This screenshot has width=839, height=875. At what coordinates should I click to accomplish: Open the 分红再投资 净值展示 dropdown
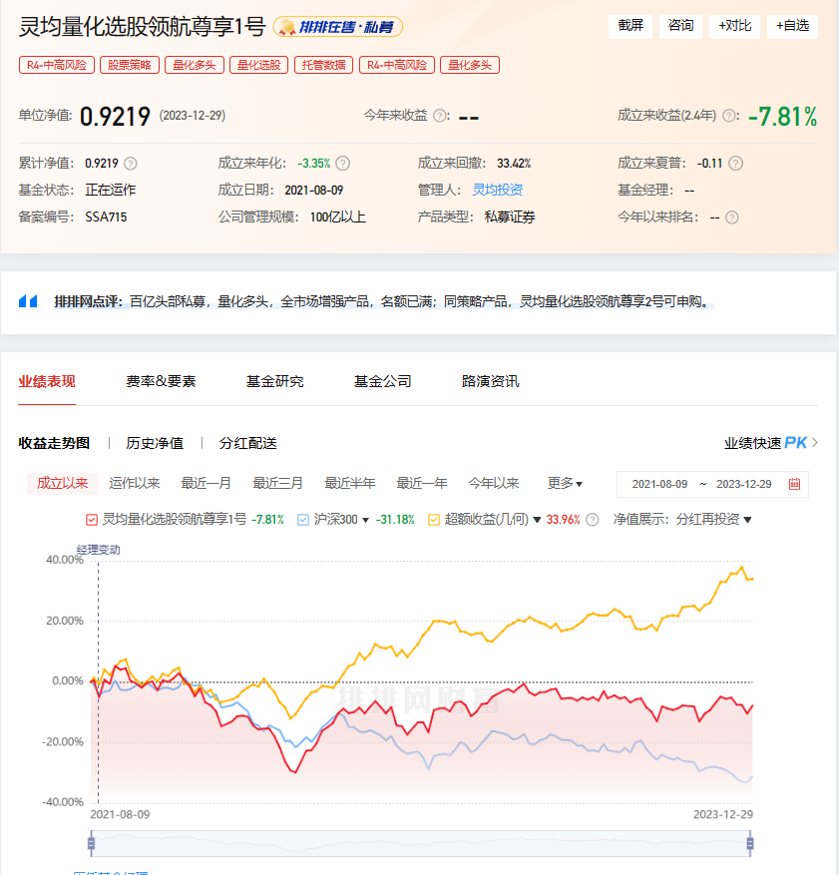click(713, 520)
